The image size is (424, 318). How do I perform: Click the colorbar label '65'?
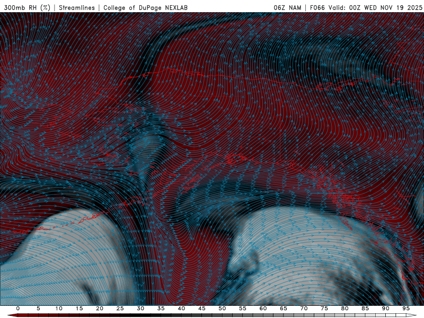coord(284,308)
